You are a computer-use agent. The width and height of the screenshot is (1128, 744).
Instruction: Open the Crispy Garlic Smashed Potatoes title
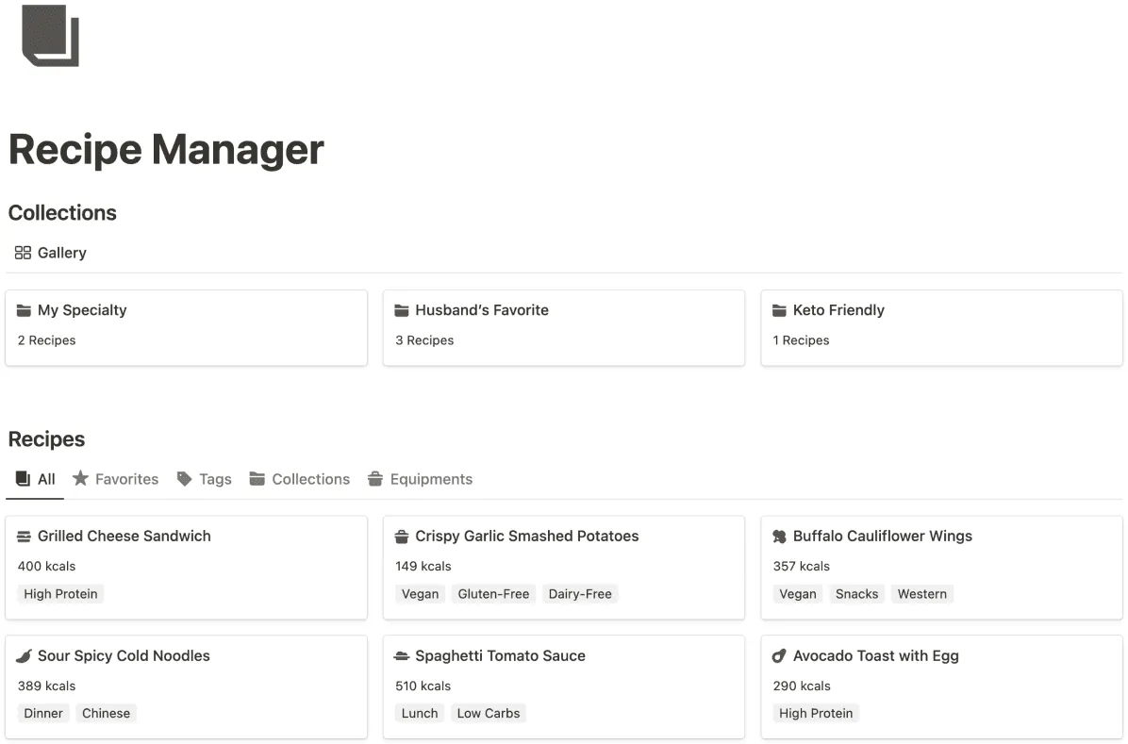point(527,536)
